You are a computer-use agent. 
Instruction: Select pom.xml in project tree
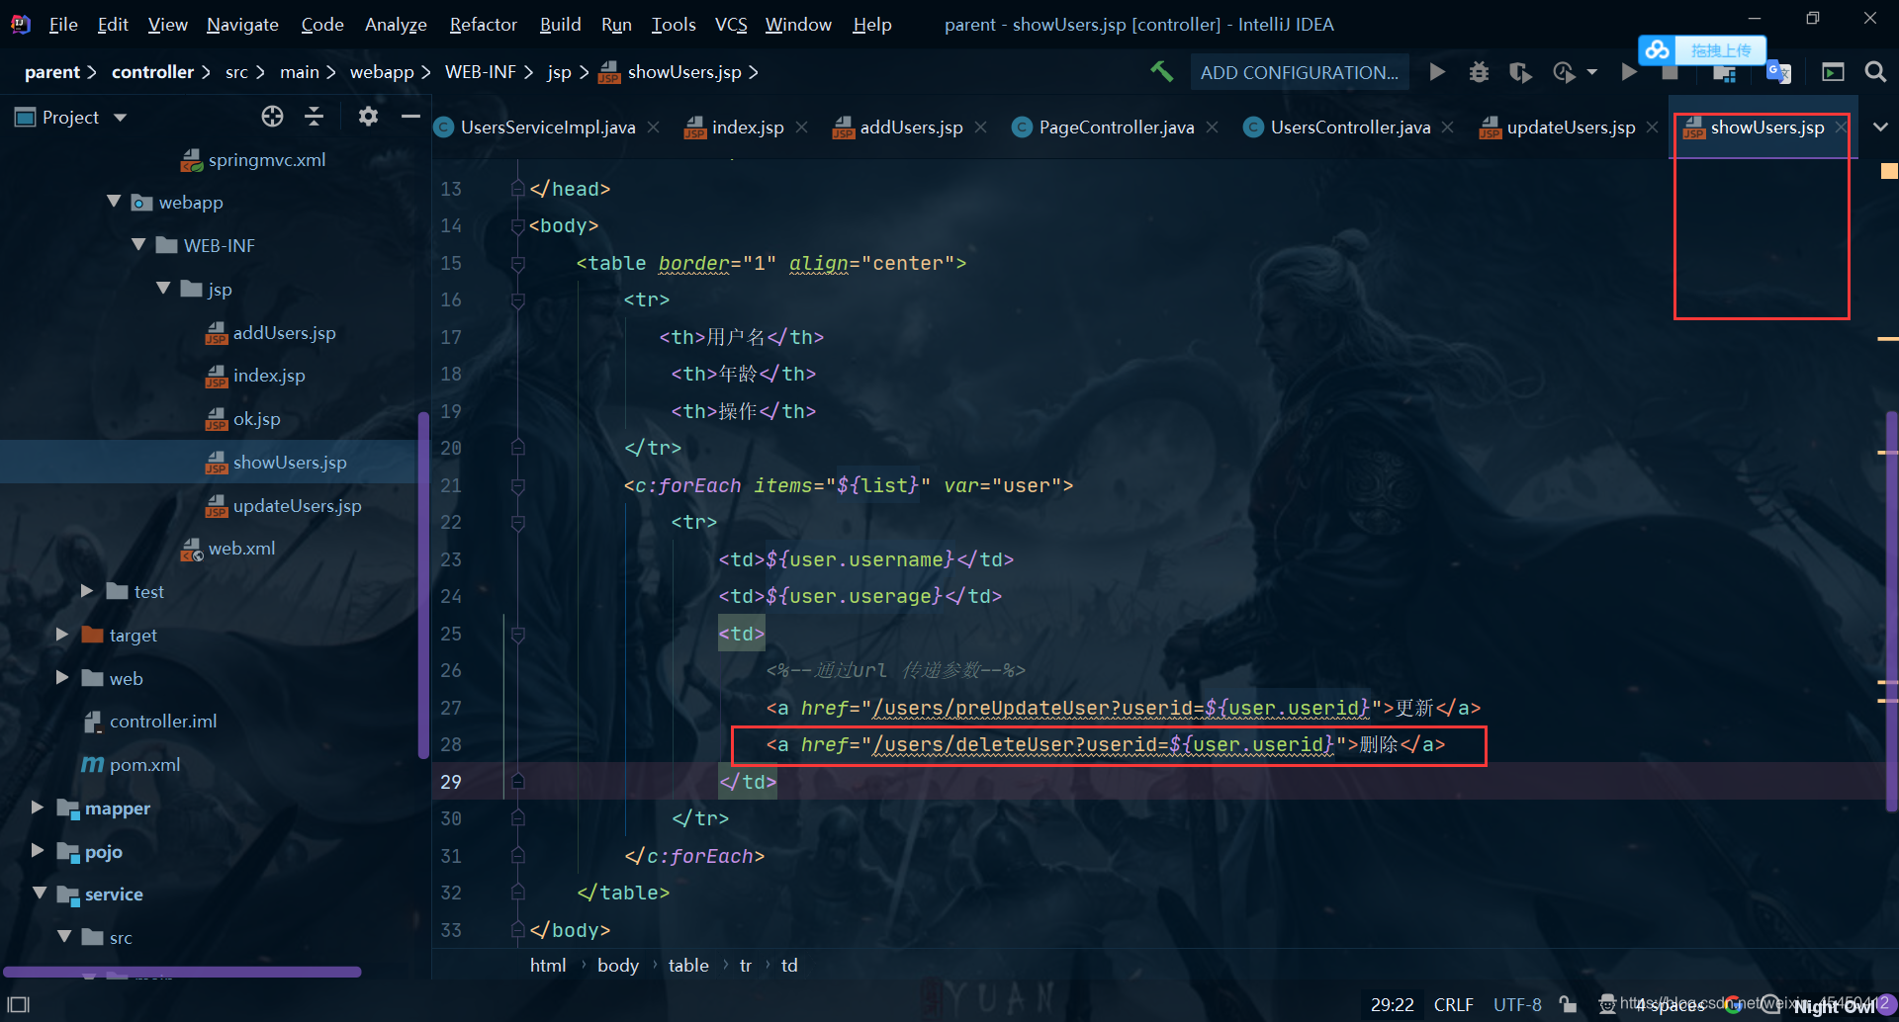point(144,765)
